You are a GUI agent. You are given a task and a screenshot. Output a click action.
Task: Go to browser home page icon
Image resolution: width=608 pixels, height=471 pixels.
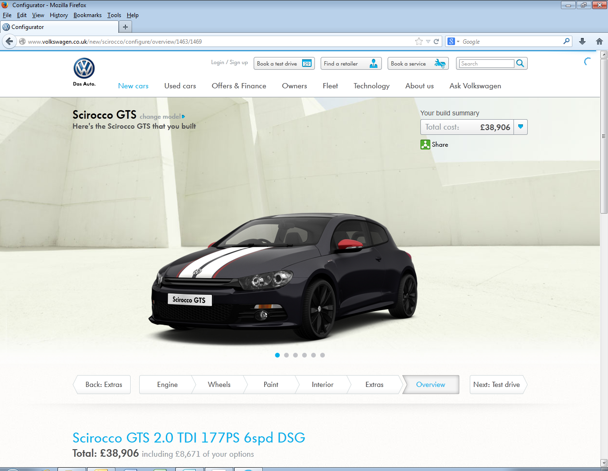(x=599, y=41)
